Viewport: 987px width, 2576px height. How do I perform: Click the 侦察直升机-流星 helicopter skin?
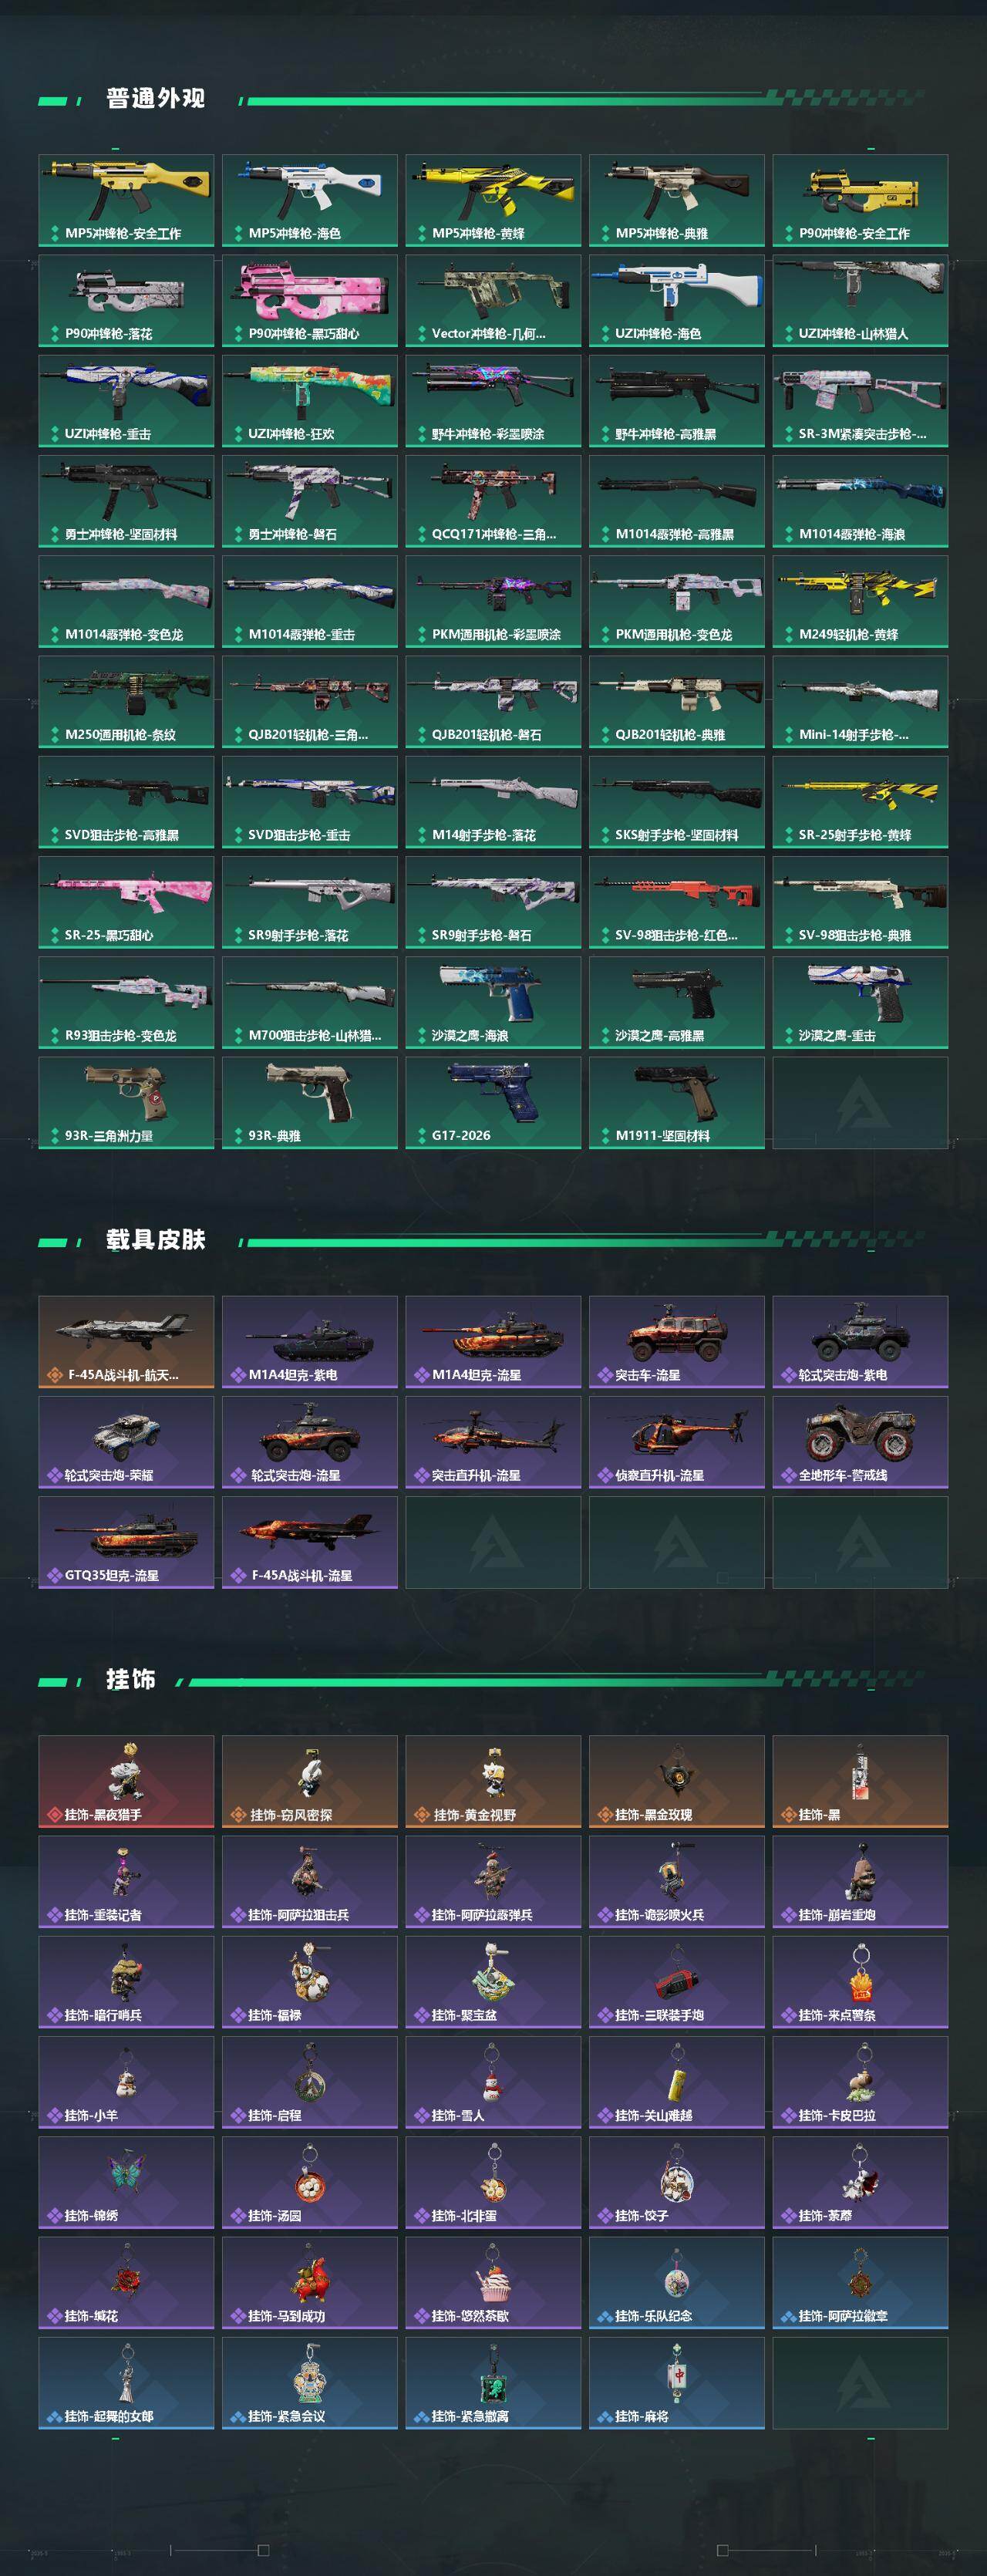pyautogui.click(x=677, y=1442)
